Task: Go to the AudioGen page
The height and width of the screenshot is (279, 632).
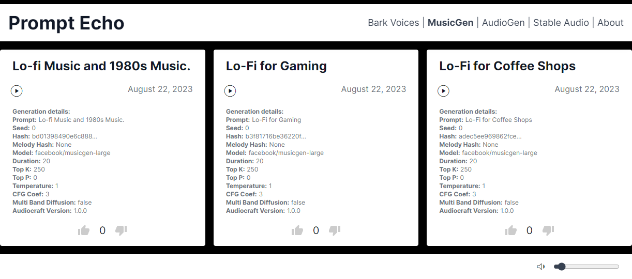Action: click(x=503, y=23)
